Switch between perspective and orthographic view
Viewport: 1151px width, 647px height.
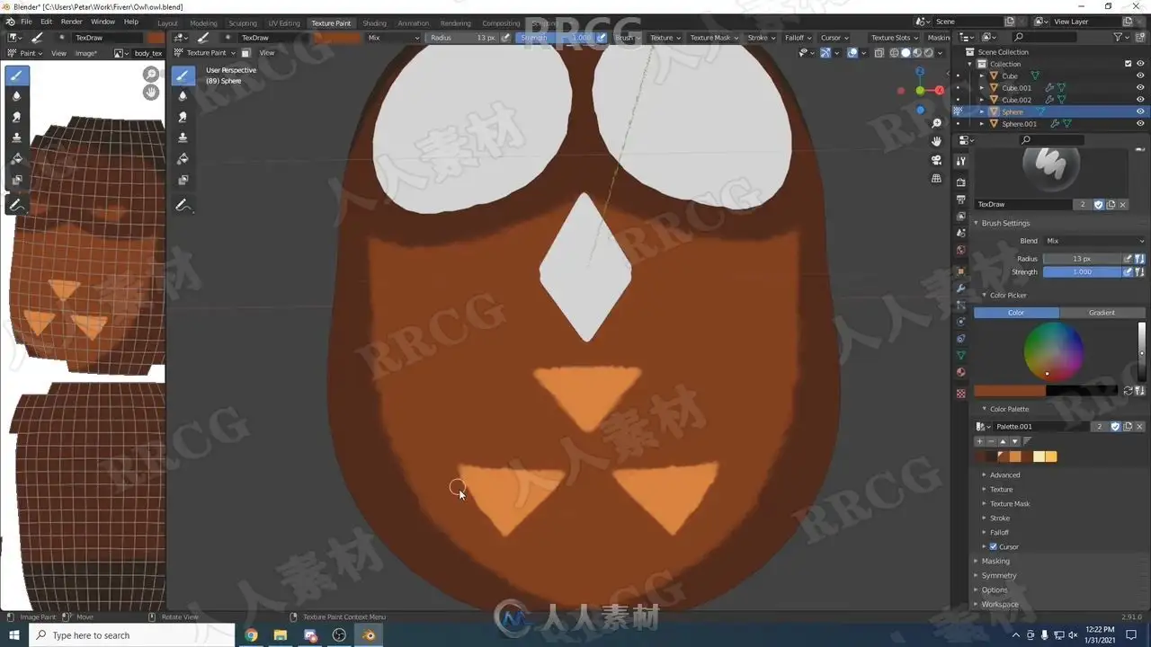click(936, 178)
